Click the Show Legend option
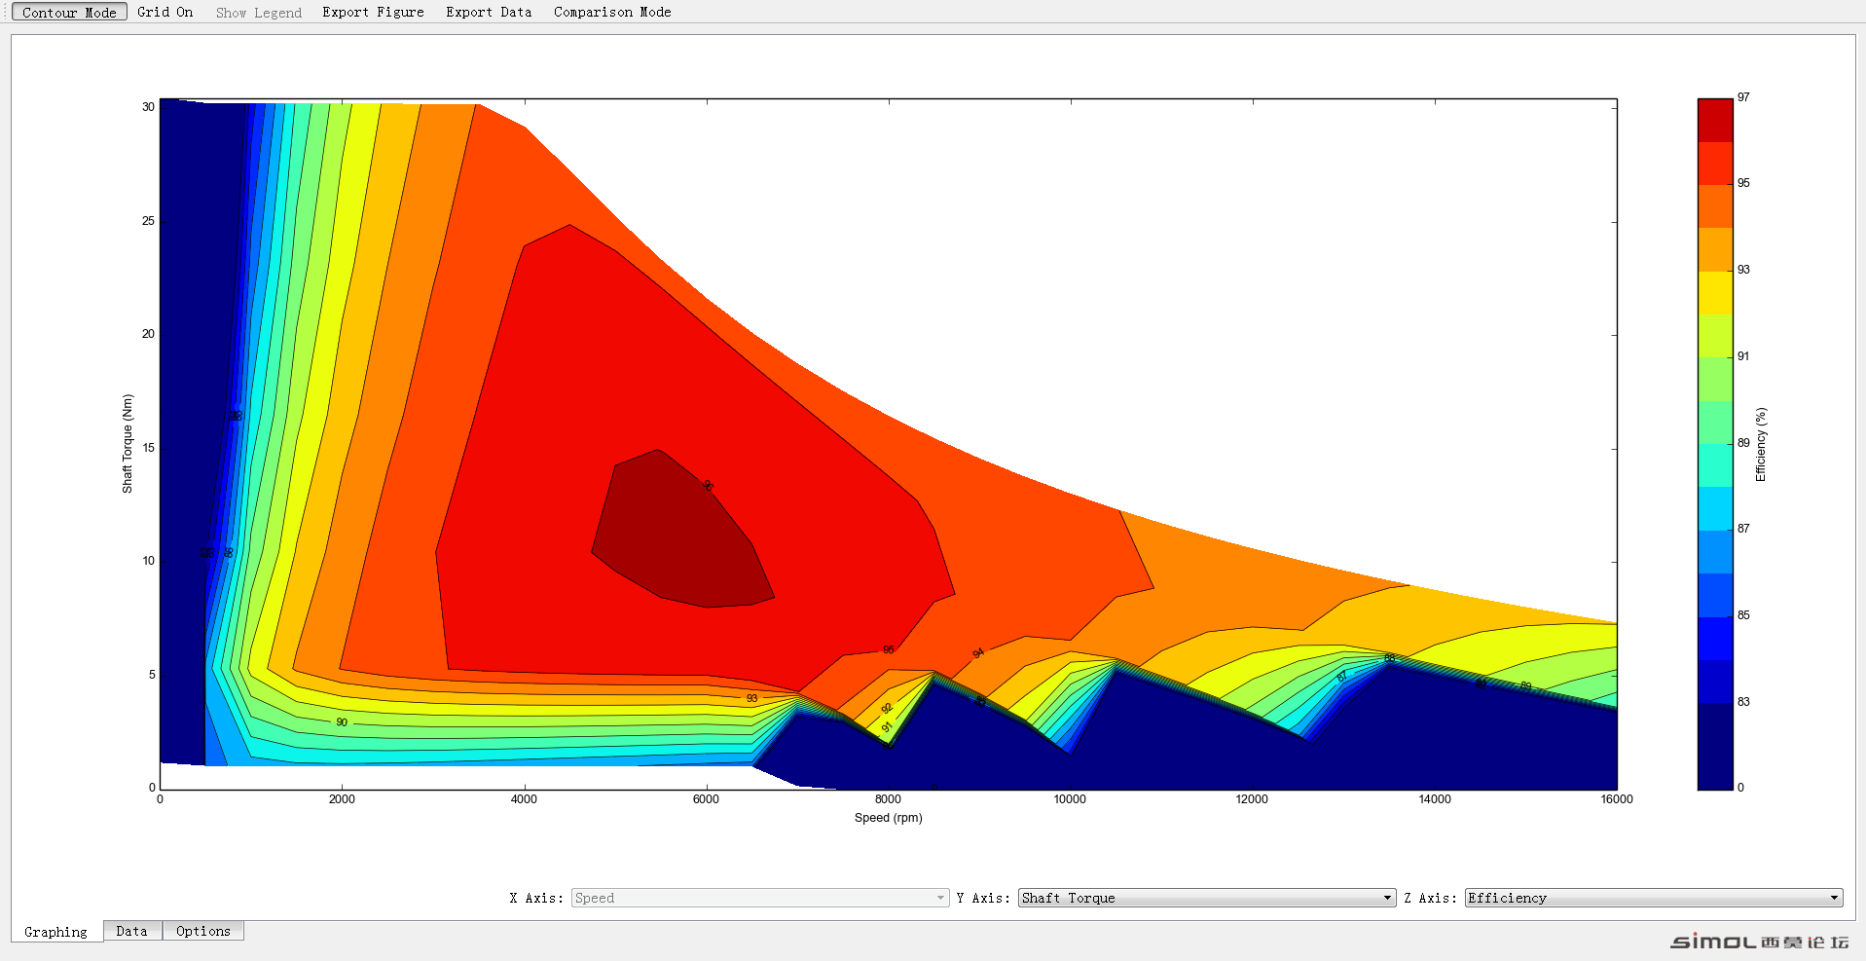Viewport: 1866px width, 961px height. point(259,12)
